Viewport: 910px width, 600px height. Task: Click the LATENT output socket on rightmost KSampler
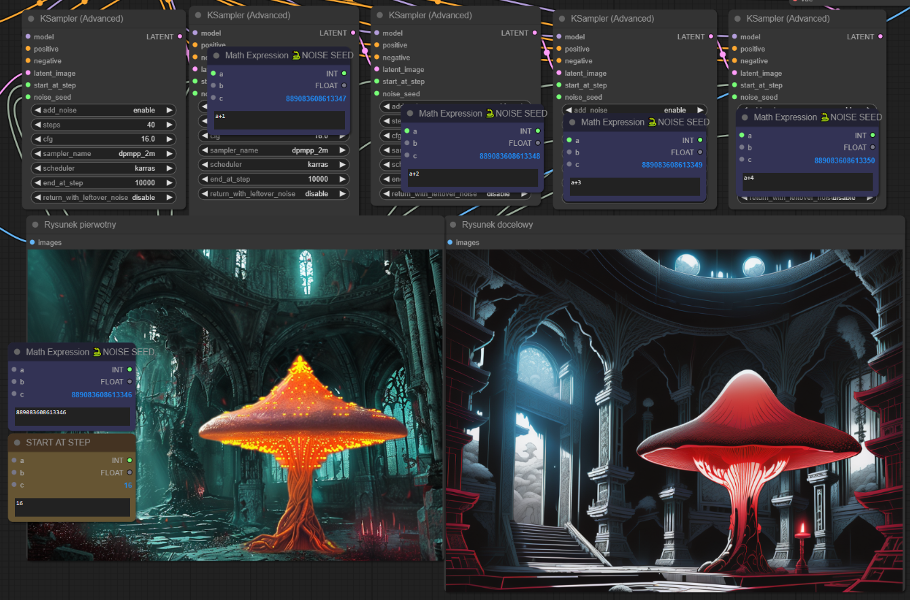tap(881, 37)
